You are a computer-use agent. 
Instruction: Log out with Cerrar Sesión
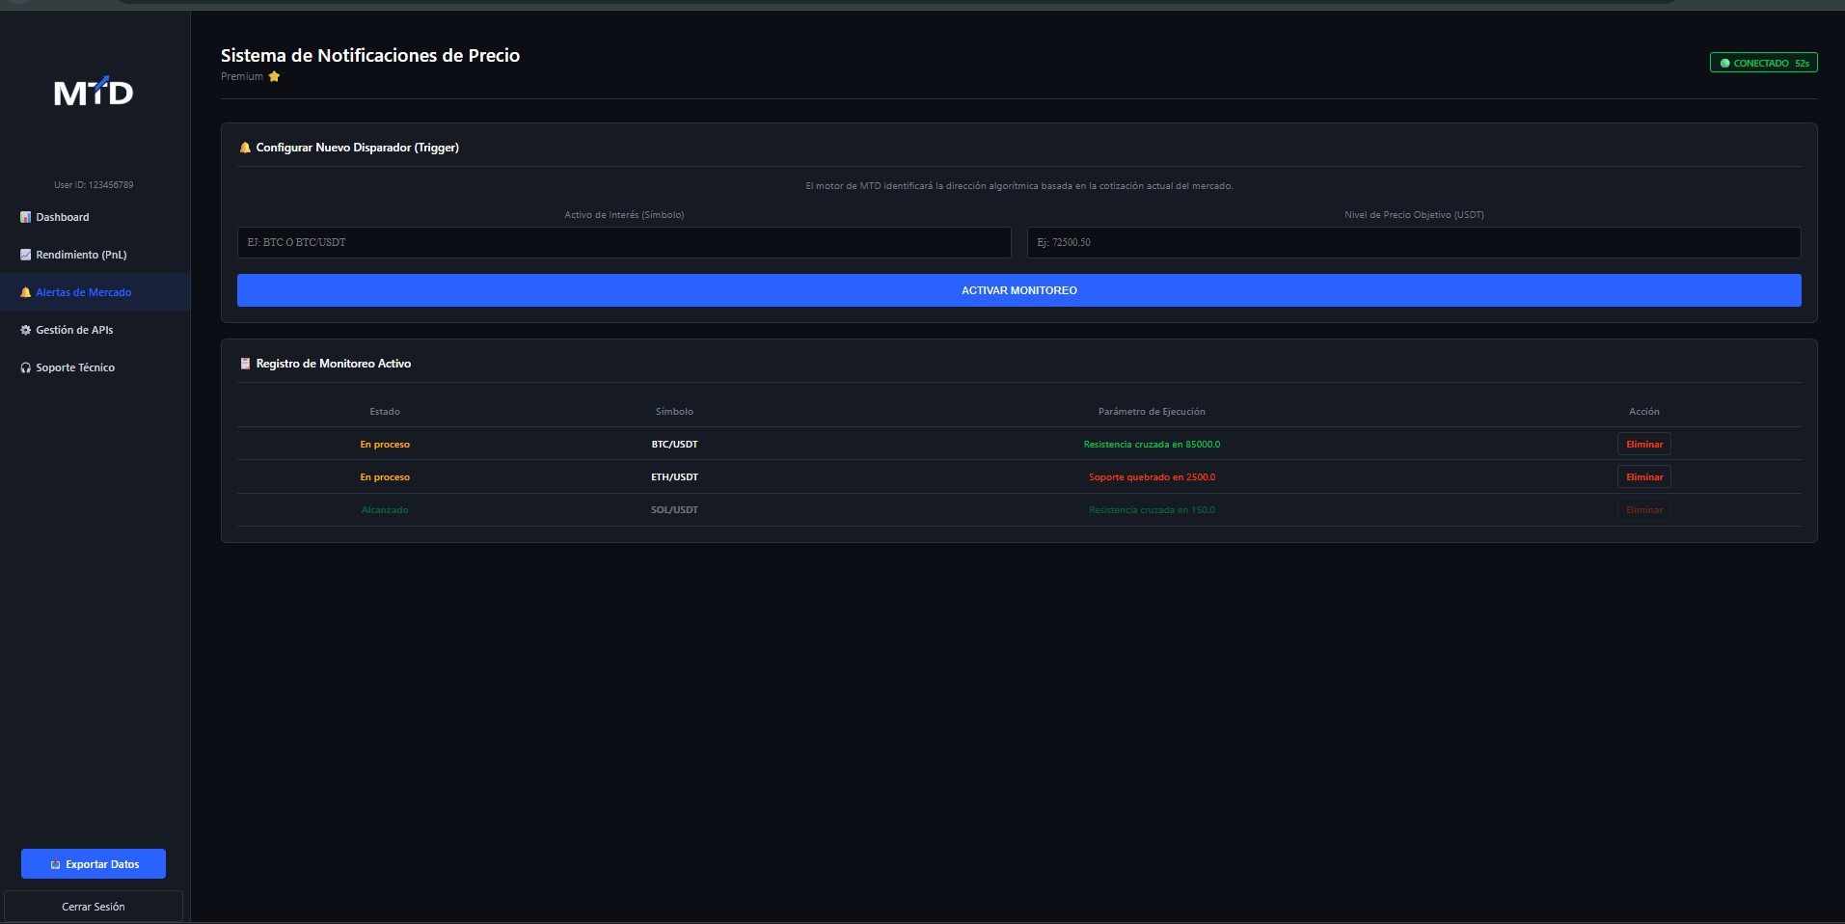(x=94, y=907)
